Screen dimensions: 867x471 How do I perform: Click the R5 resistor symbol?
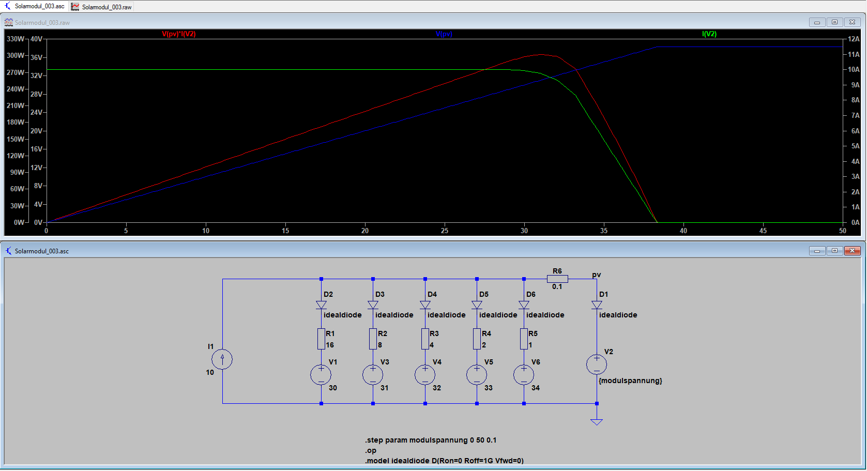tap(524, 339)
